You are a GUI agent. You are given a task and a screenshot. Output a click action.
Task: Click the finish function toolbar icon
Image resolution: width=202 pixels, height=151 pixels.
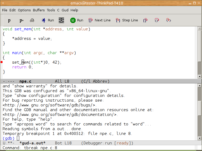(145, 20)
